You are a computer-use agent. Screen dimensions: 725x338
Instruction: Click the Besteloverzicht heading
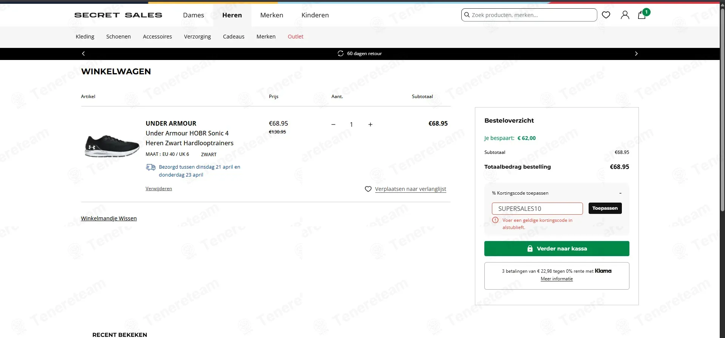[509, 121]
